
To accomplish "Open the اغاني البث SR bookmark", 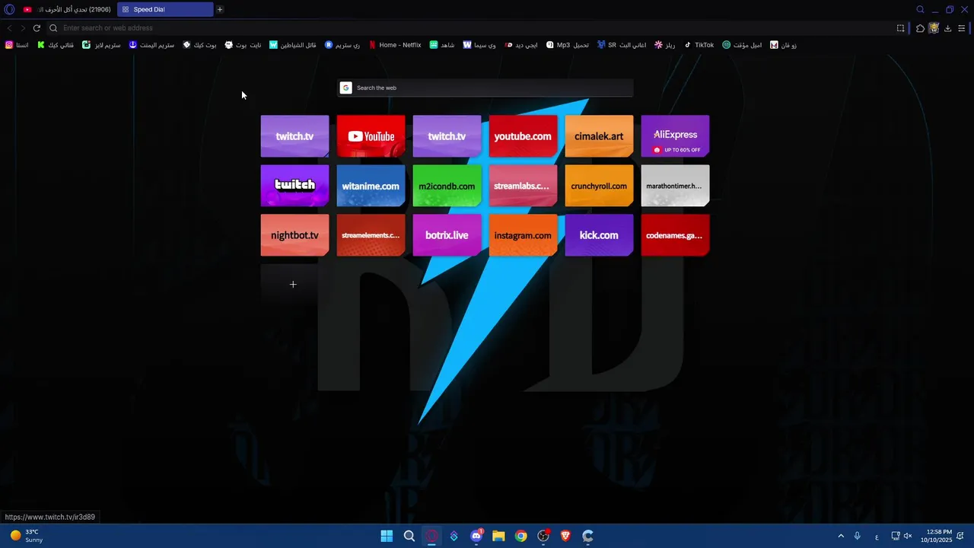I will [x=622, y=45].
